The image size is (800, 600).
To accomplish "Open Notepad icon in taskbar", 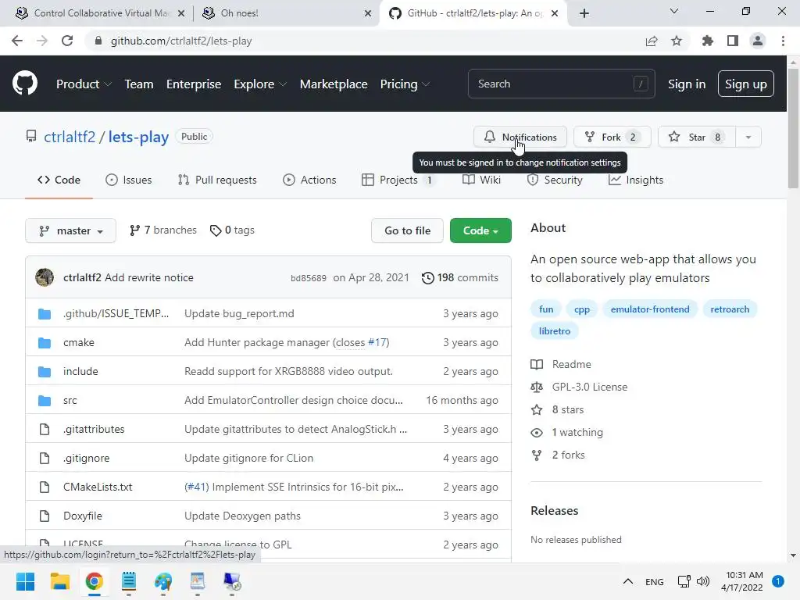I will click(129, 581).
